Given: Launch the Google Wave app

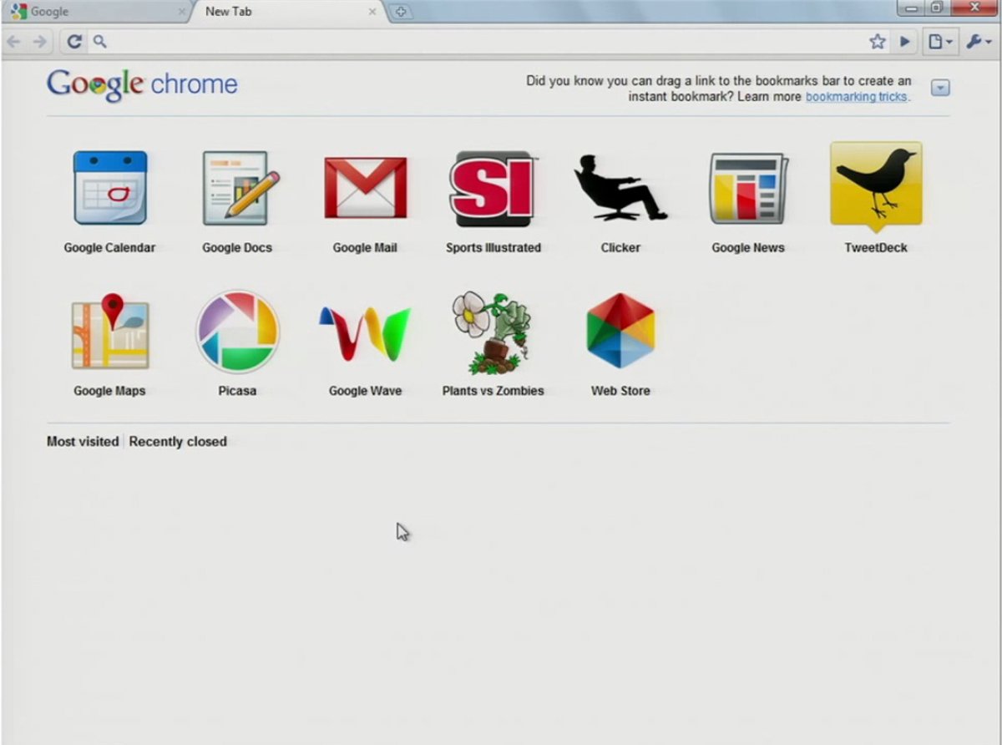Looking at the screenshot, I should pos(365,332).
